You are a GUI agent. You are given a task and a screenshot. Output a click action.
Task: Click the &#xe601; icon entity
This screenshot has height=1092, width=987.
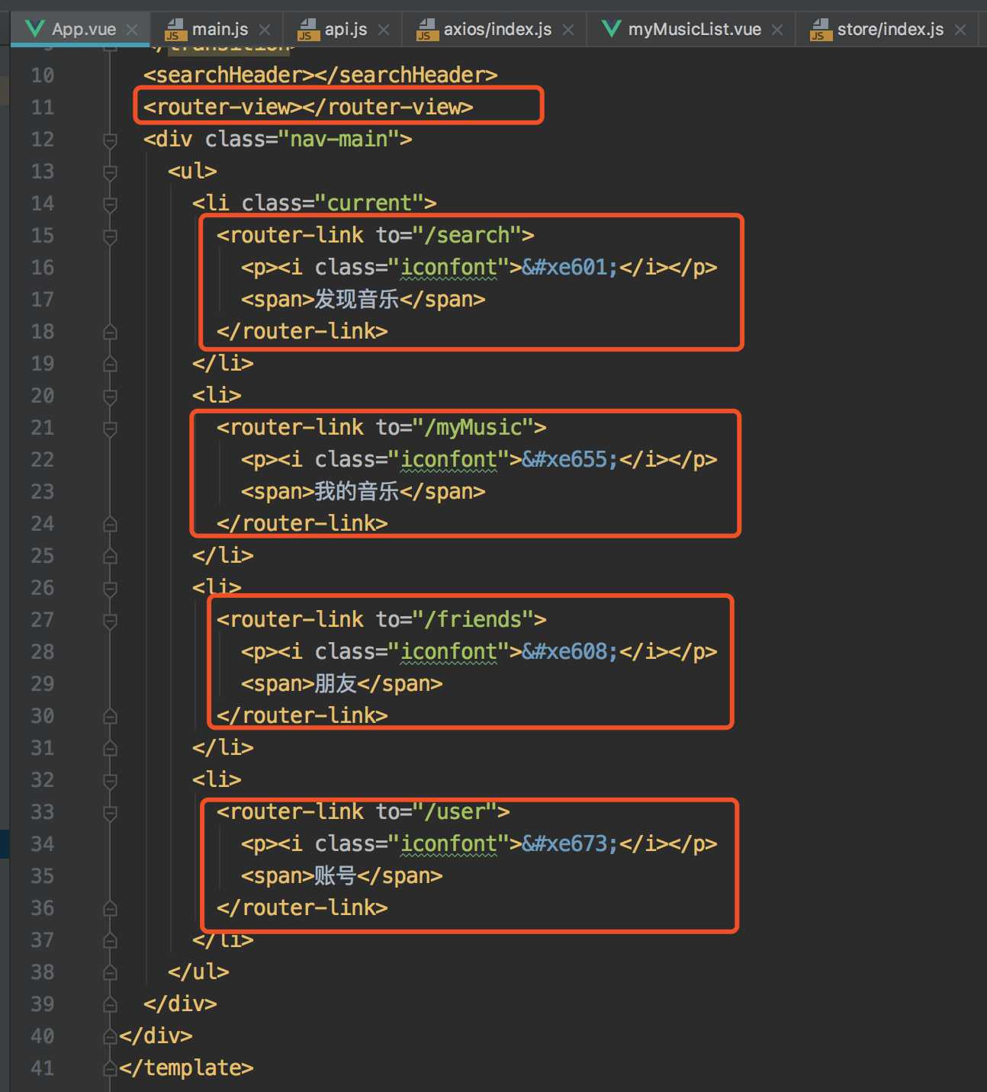(x=571, y=267)
